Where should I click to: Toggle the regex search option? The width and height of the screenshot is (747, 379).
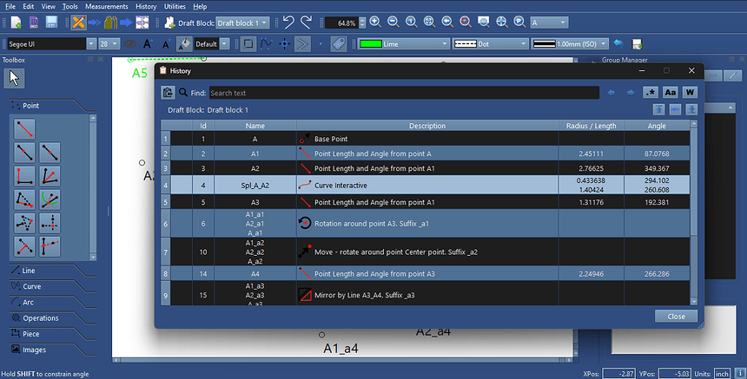tap(651, 92)
